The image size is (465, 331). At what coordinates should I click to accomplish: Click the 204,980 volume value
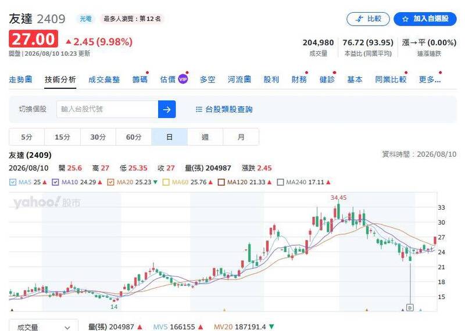click(318, 42)
